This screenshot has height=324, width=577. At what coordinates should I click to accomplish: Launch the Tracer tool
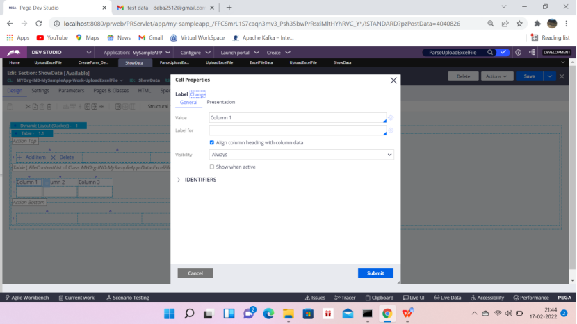pyautogui.click(x=345, y=298)
